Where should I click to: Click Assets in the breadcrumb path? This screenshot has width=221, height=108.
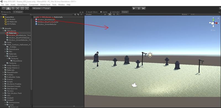click(36, 17)
